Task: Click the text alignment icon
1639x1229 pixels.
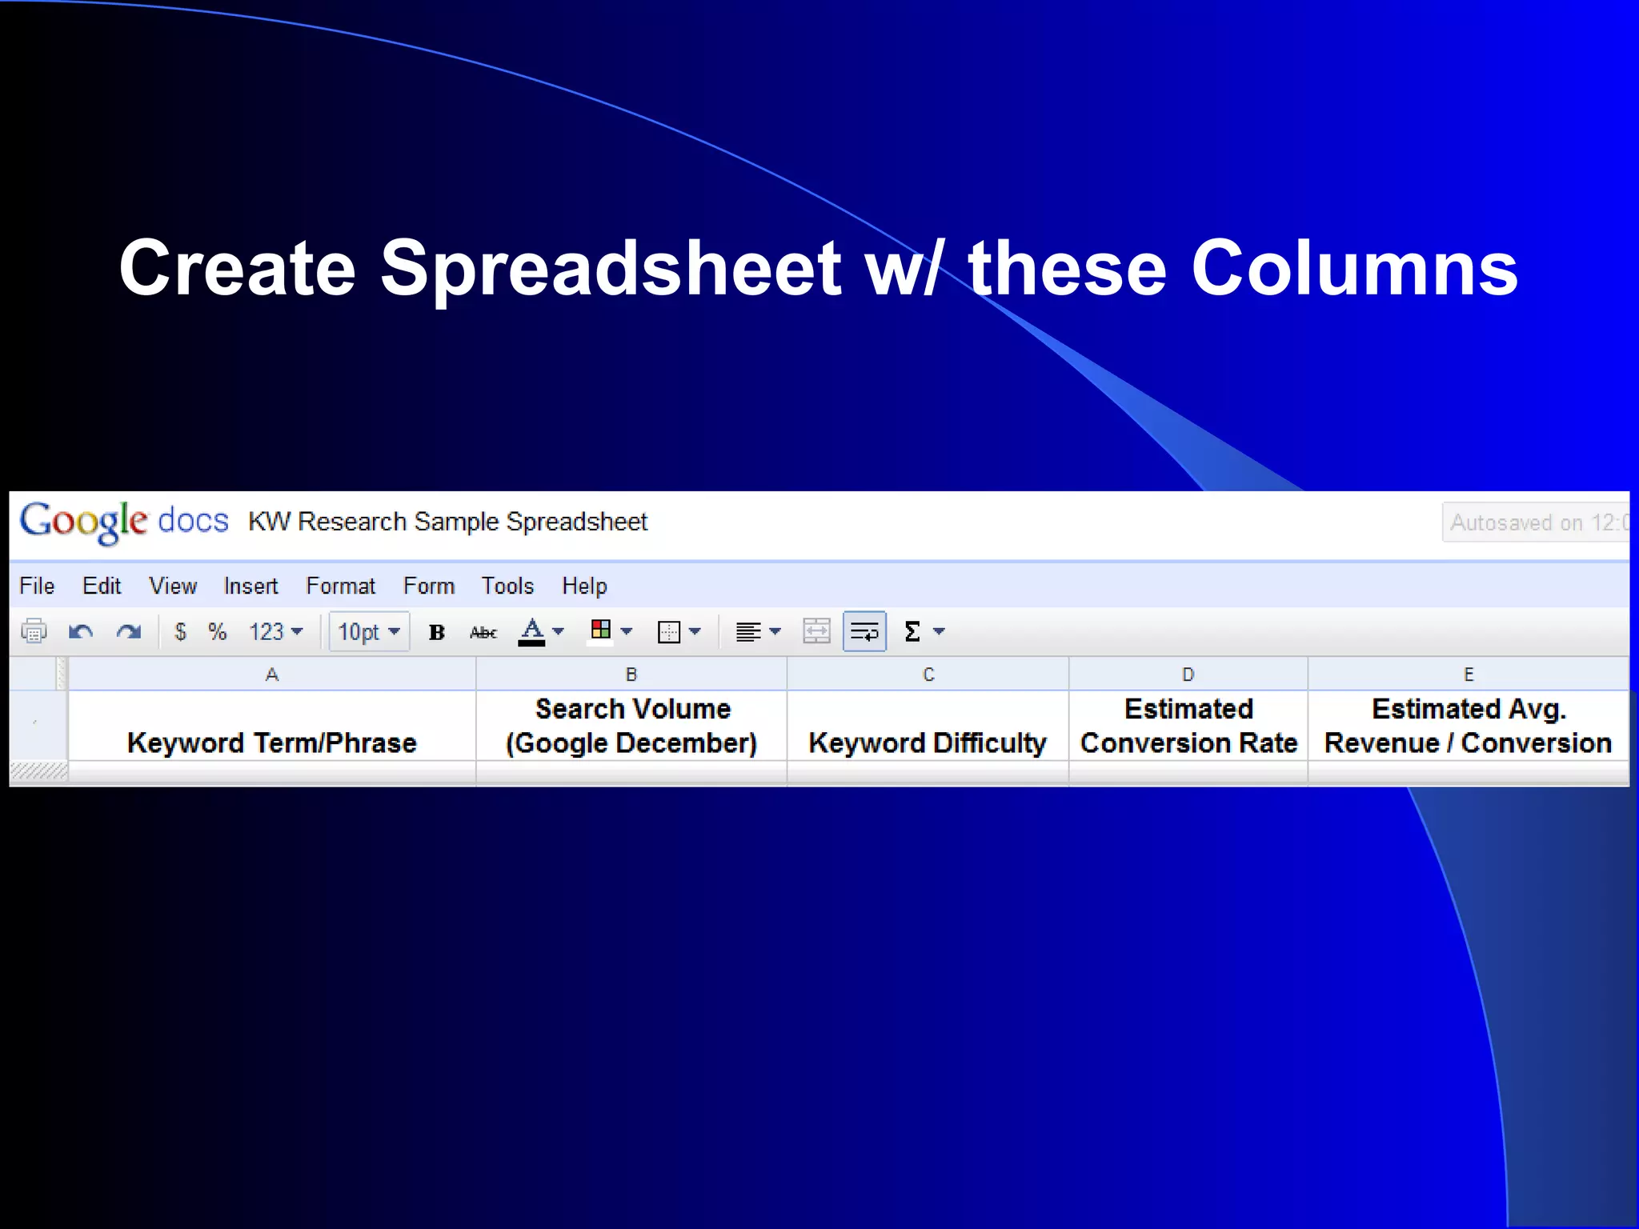Action: click(748, 632)
